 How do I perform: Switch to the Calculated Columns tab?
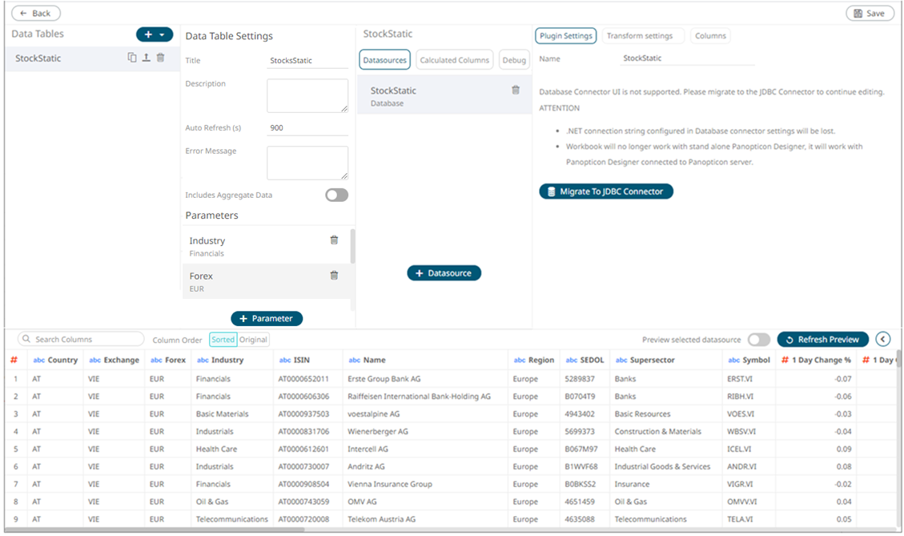[x=454, y=60]
